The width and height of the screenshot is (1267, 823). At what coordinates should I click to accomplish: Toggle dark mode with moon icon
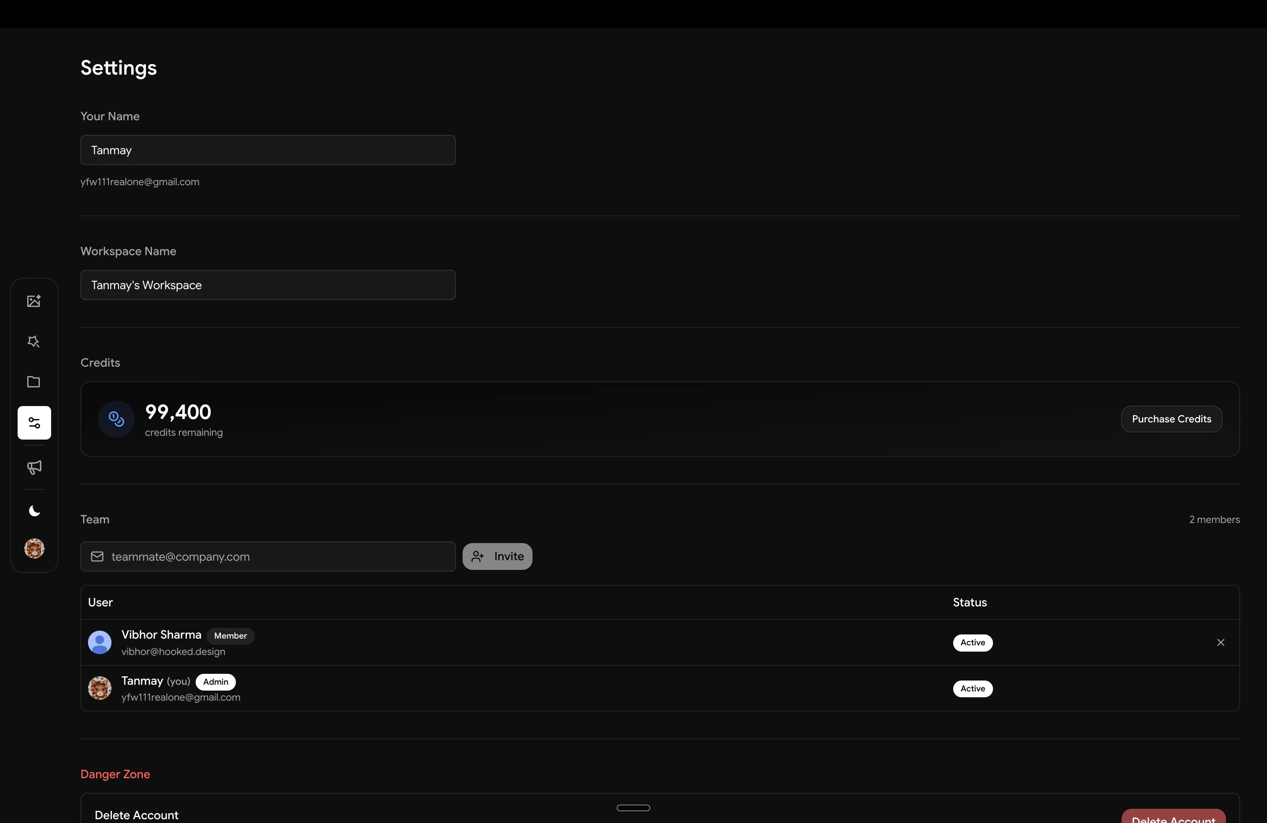pos(34,511)
